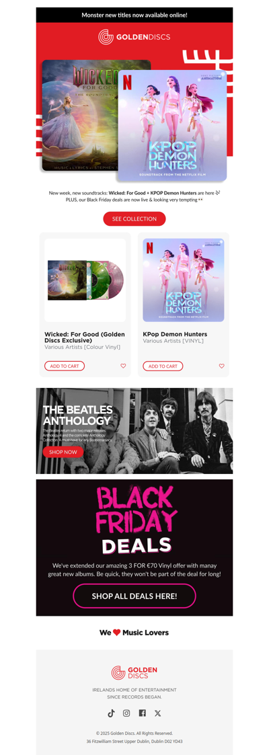Open the Wicked: For Good product title link
Viewport: 269px width, 755px height.
pyautogui.click(x=85, y=337)
